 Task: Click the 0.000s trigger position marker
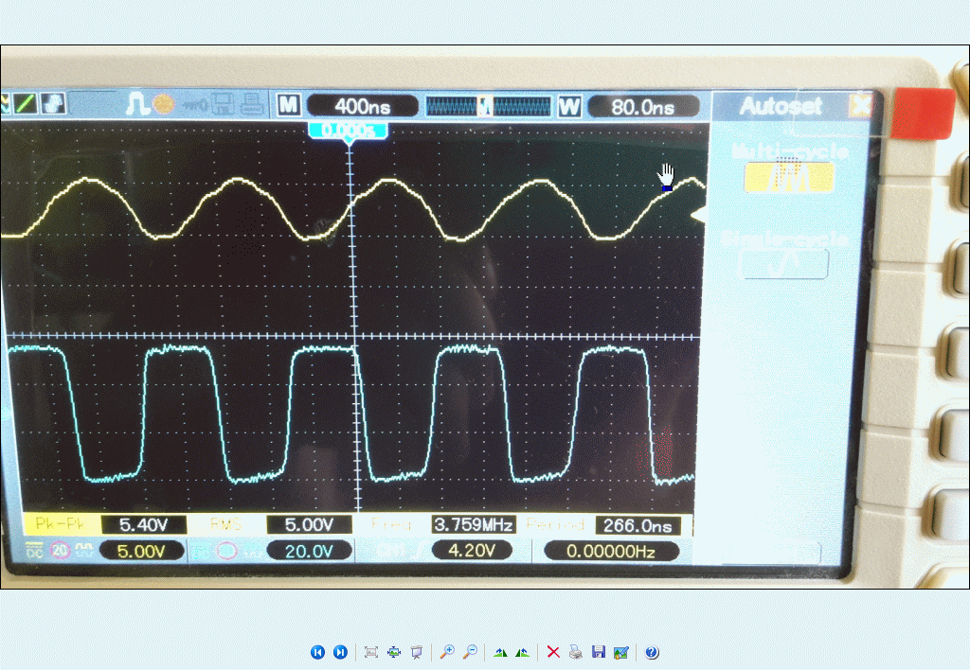349,130
